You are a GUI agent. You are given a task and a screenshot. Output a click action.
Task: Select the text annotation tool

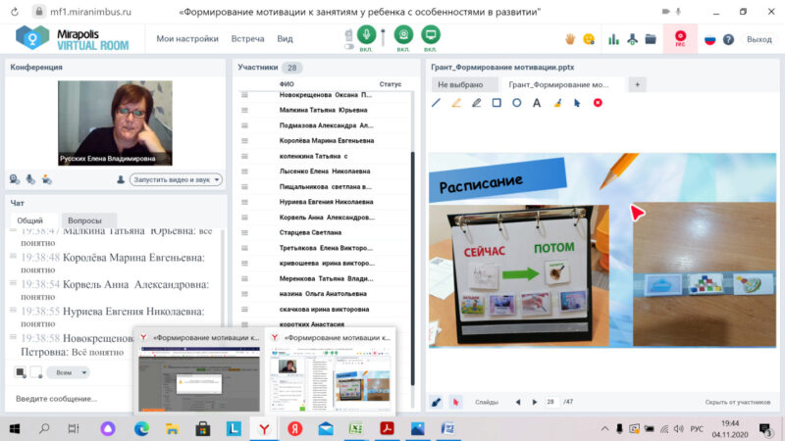click(x=537, y=103)
